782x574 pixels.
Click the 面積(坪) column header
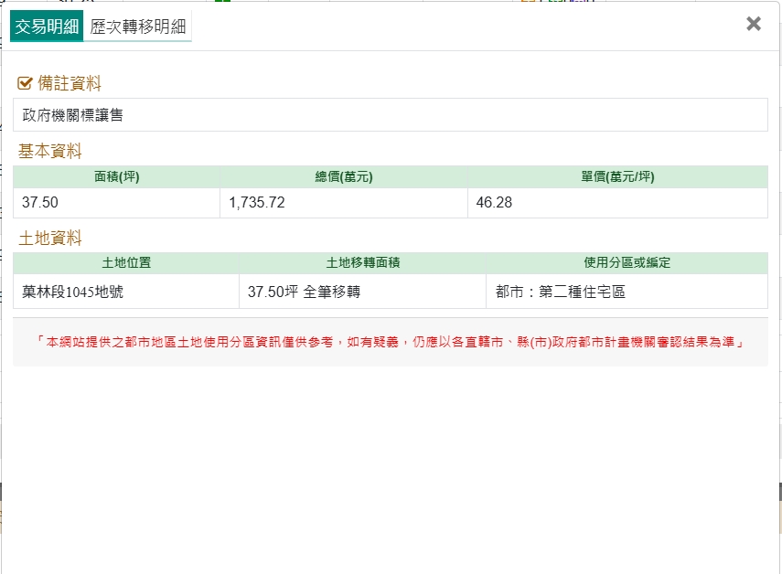click(116, 177)
